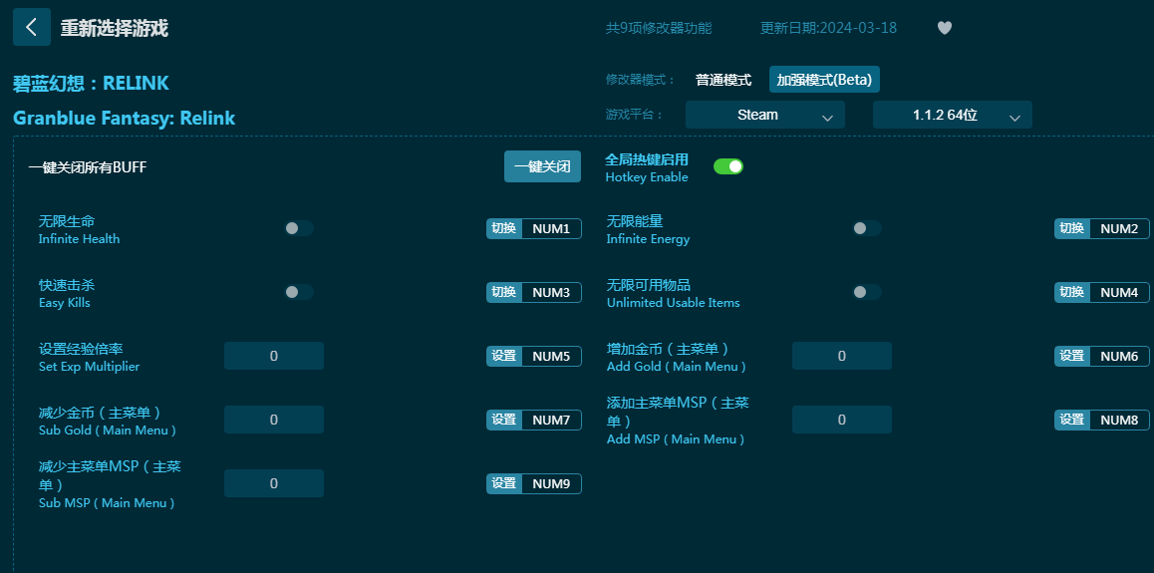Click the NUM3 hotkey box
1154x573 pixels.
coord(551,292)
